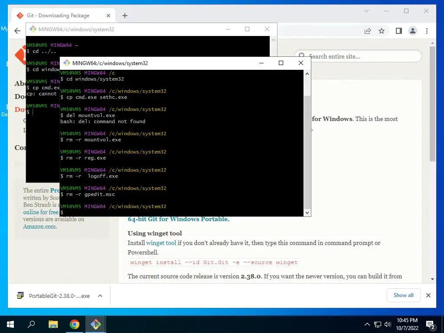444x333 pixels.
Task: Click the front terminal scrollbar down arrow
Action: pos(307,212)
